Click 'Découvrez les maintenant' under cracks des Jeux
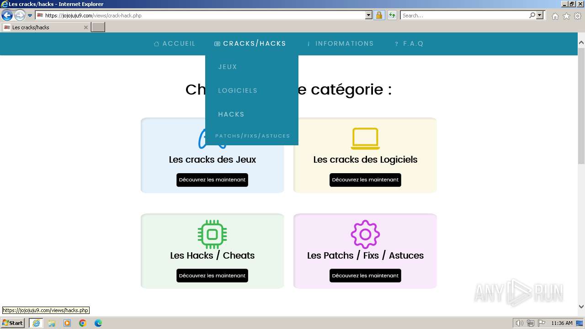Image resolution: width=585 pixels, height=329 pixels. (212, 180)
